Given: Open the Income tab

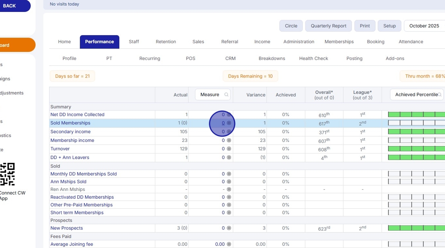Looking at the screenshot, I should click(262, 42).
